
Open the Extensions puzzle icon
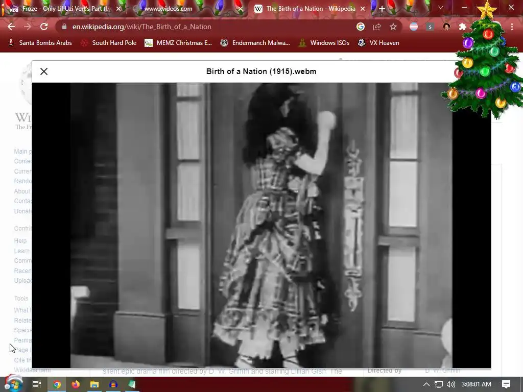[x=462, y=27]
